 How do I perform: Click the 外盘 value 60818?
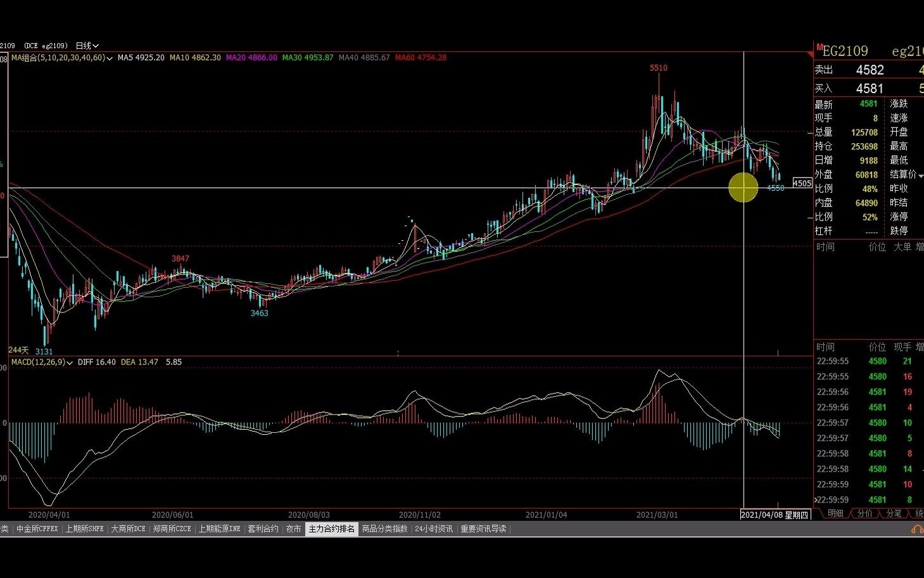click(x=866, y=175)
